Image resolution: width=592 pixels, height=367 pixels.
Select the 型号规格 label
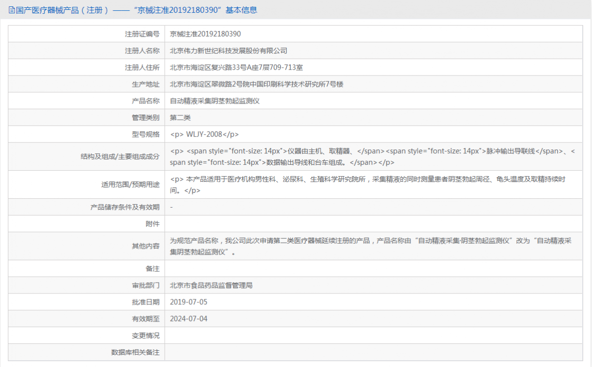pyautogui.click(x=146, y=135)
